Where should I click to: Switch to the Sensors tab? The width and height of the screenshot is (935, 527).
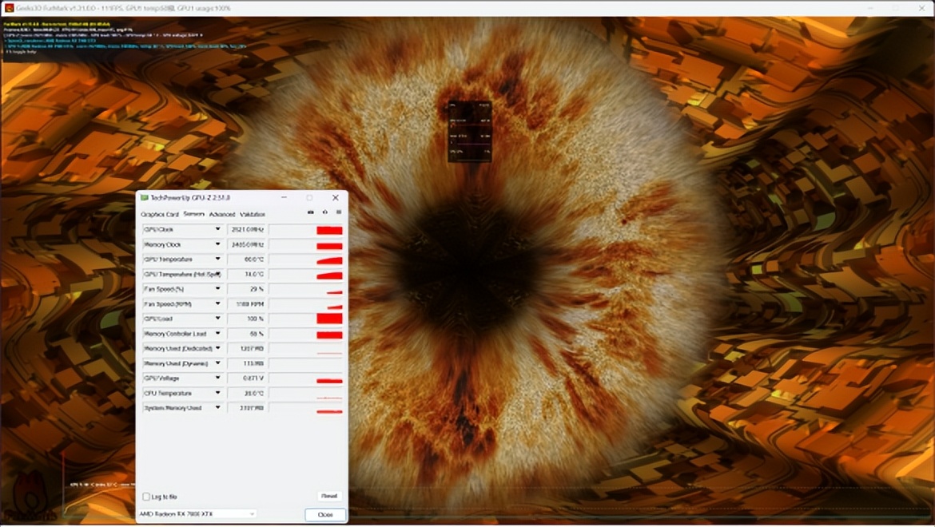click(194, 214)
